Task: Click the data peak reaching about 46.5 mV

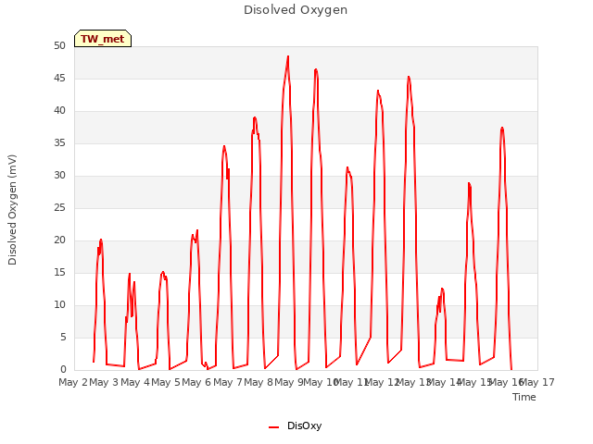Action: pos(316,69)
